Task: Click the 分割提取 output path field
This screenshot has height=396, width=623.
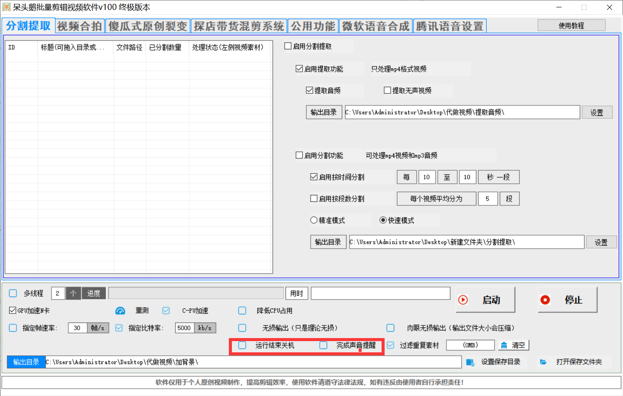Action: [466, 242]
